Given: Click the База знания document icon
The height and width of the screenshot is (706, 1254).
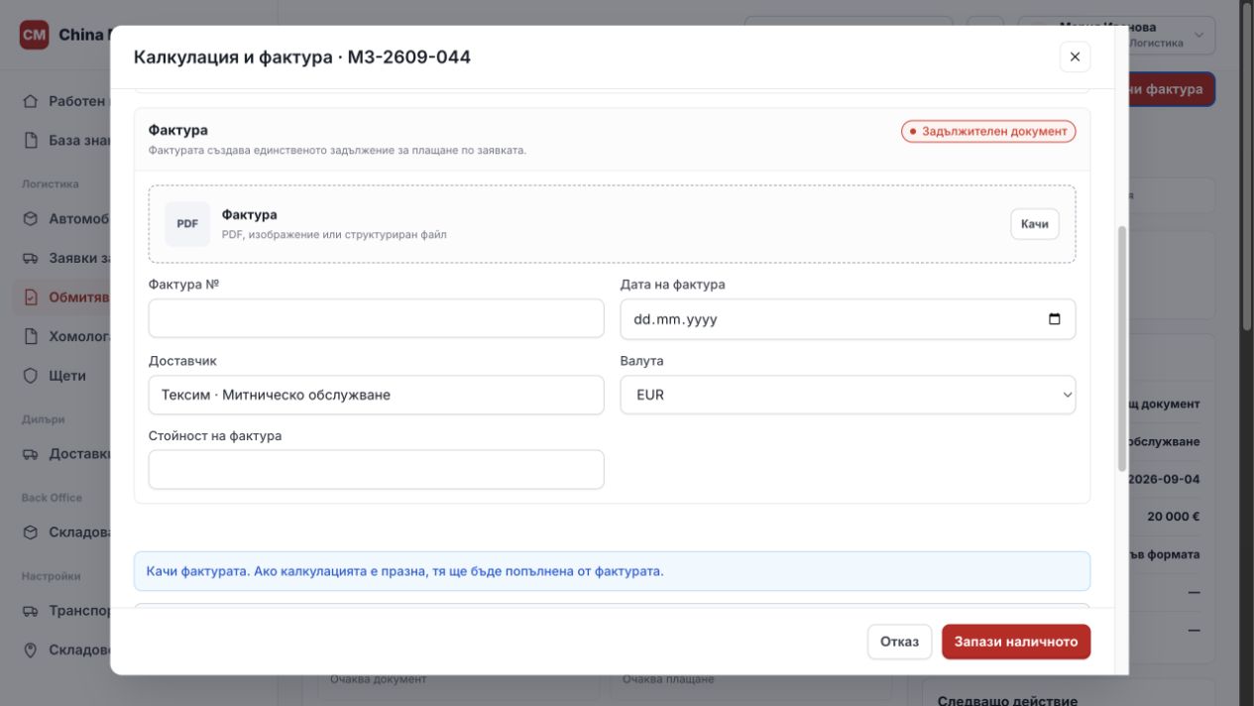Looking at the screenshot, I should 31,140.
